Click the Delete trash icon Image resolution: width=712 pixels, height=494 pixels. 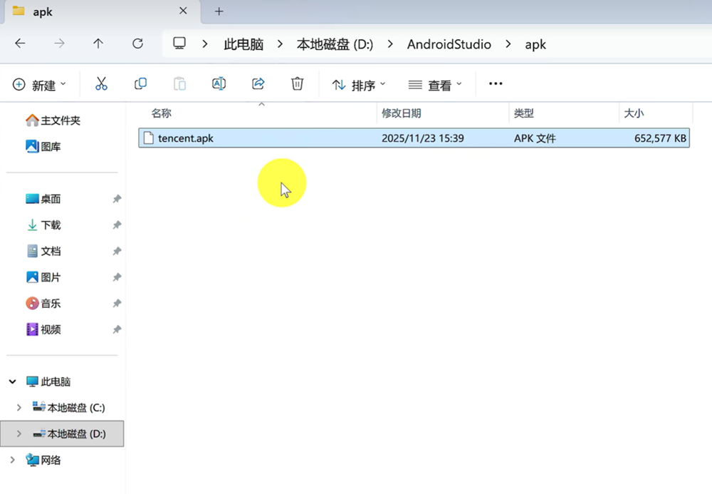[298, 84]
